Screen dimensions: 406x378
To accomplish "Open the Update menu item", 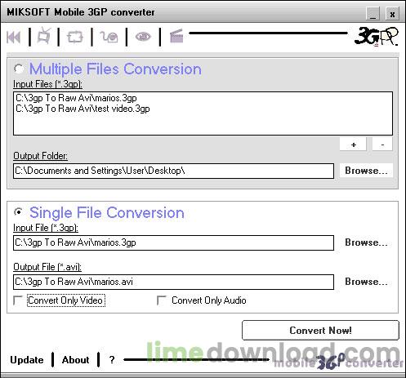I will click(x=27, y=360).
